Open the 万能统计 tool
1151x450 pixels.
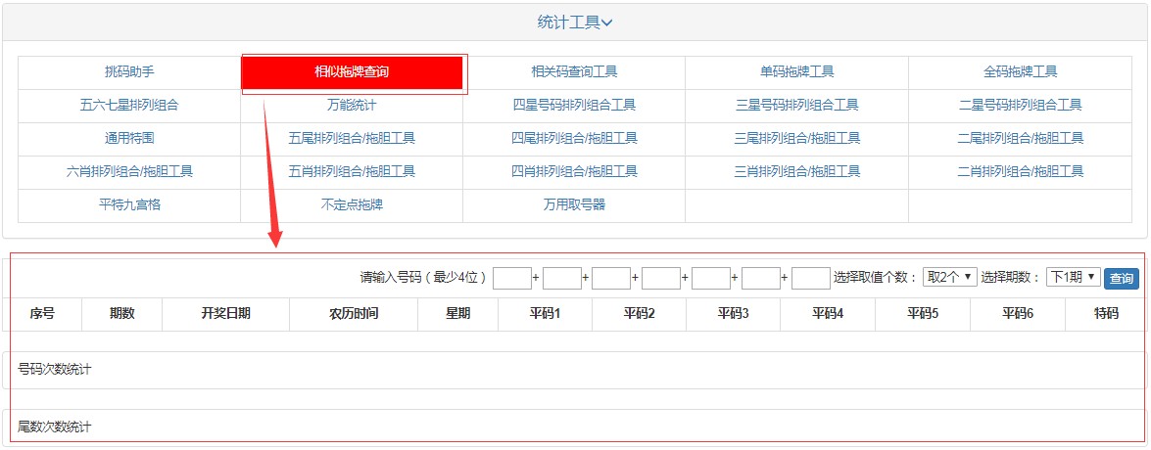coord(352,105)
